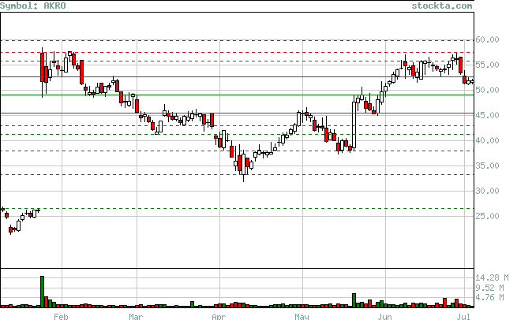Click the 9.52 M volume label
The height and width of the screenshot is (320, 517).
[x=489, y=288]
